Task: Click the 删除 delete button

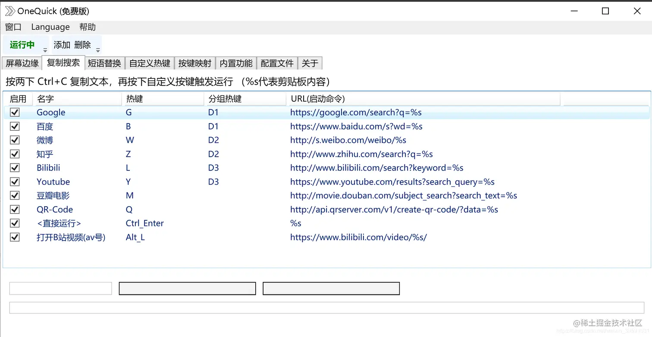Action: [x=82, y=45]
